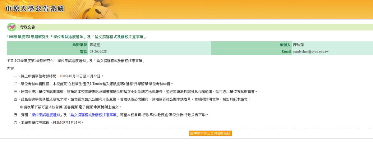373x156 pixels.
Task: Click the 中原大學公告系統 header logo
Action: tap(35, 9)
